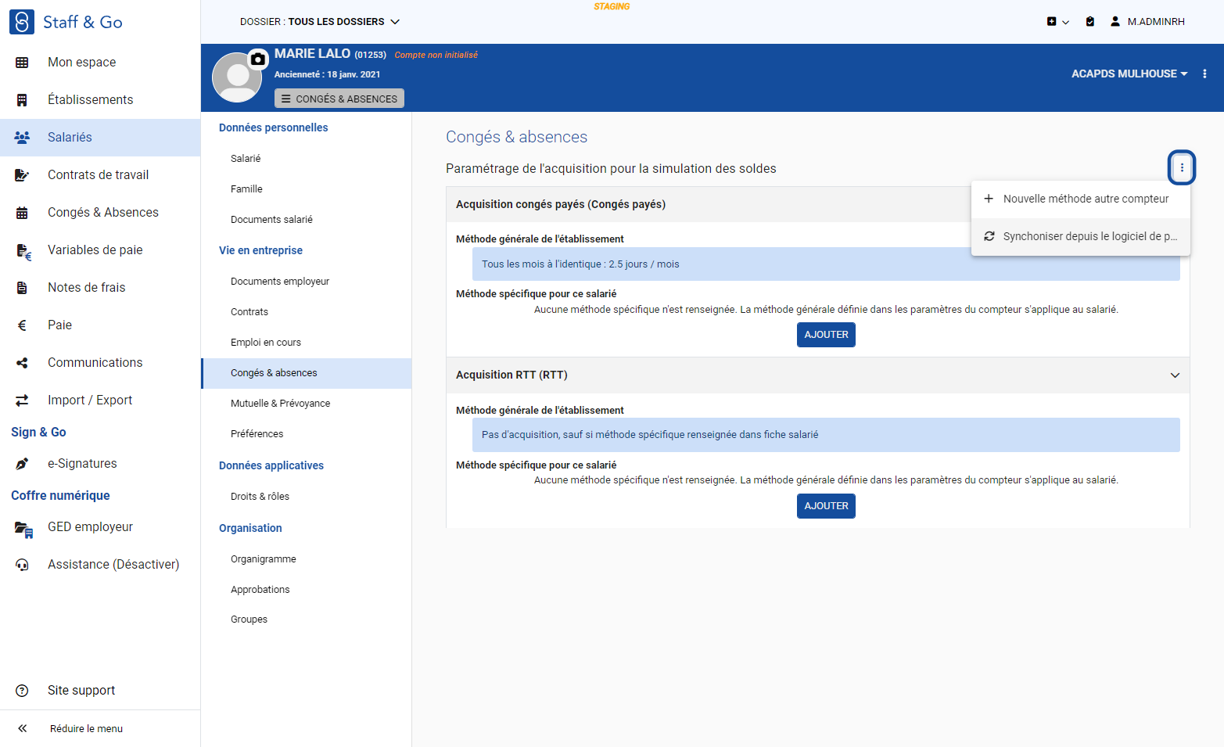Open Contrats de travail in sidebar
The image size is (1224, 747).
pos(100,175)
